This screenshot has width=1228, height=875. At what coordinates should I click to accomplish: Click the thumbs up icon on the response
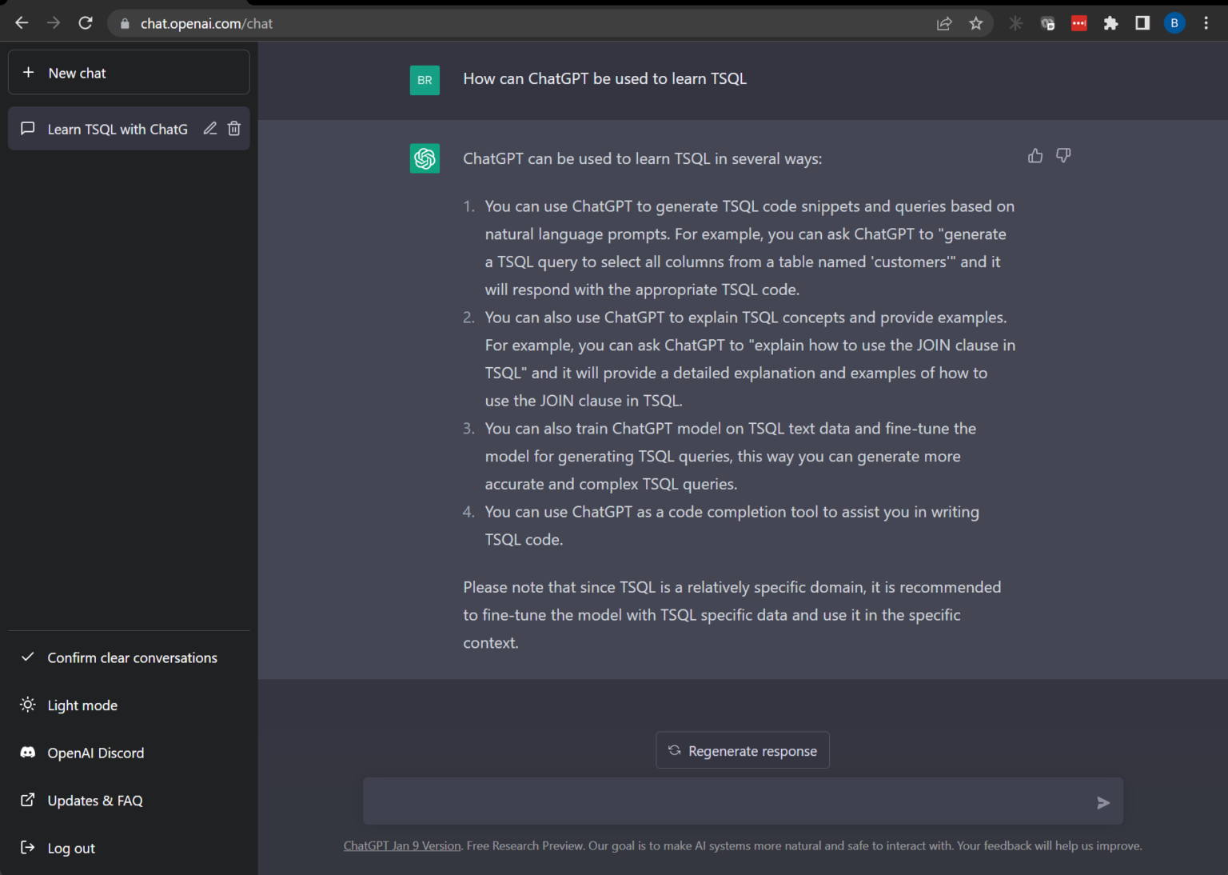[x=1035, y=155]
